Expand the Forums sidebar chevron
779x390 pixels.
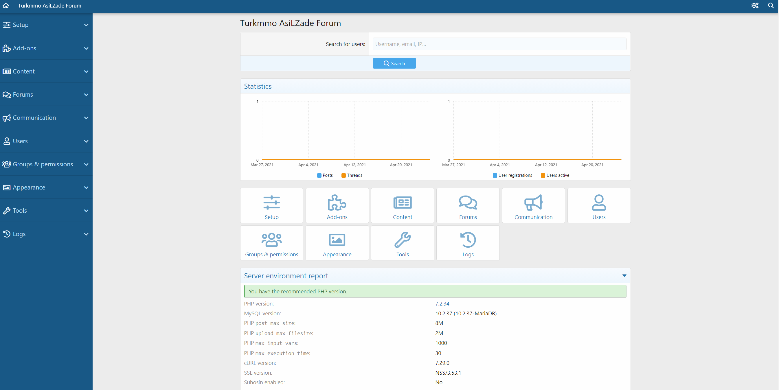[x=86, y=95]
